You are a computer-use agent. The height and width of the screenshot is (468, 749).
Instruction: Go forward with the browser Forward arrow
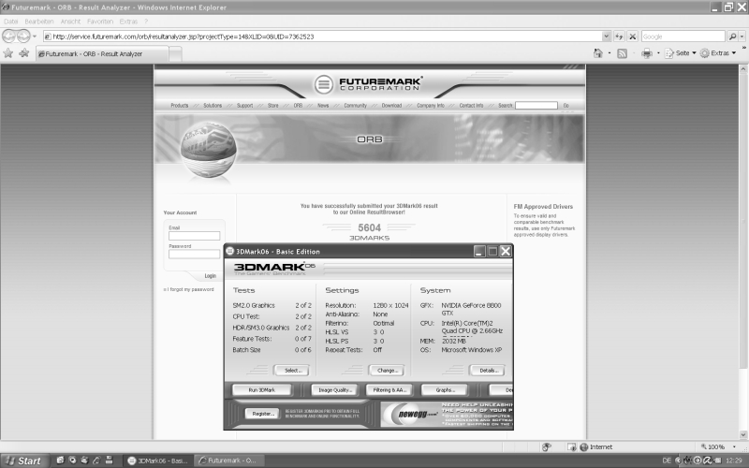[x=23, y=36]
